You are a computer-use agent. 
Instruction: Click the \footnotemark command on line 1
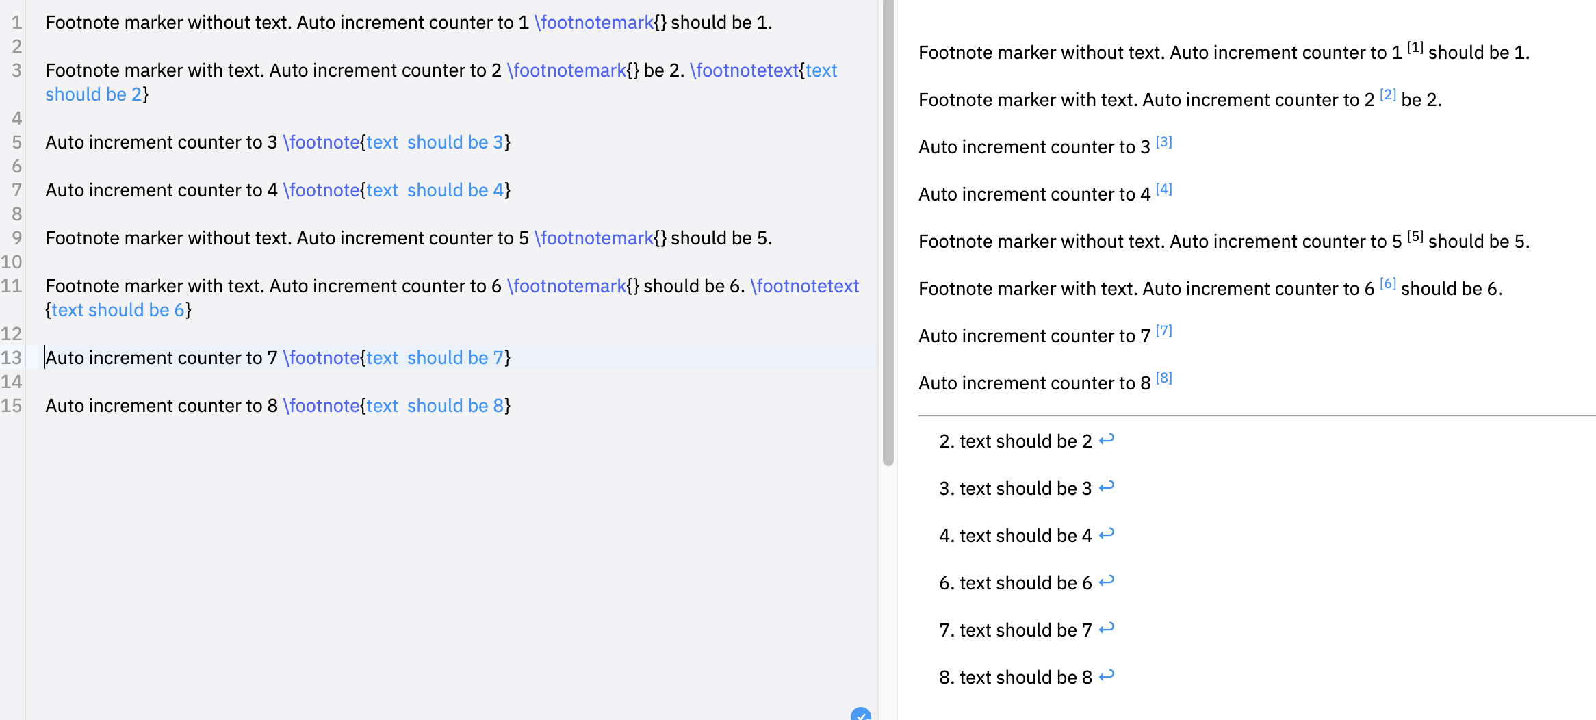click(594, 23)
